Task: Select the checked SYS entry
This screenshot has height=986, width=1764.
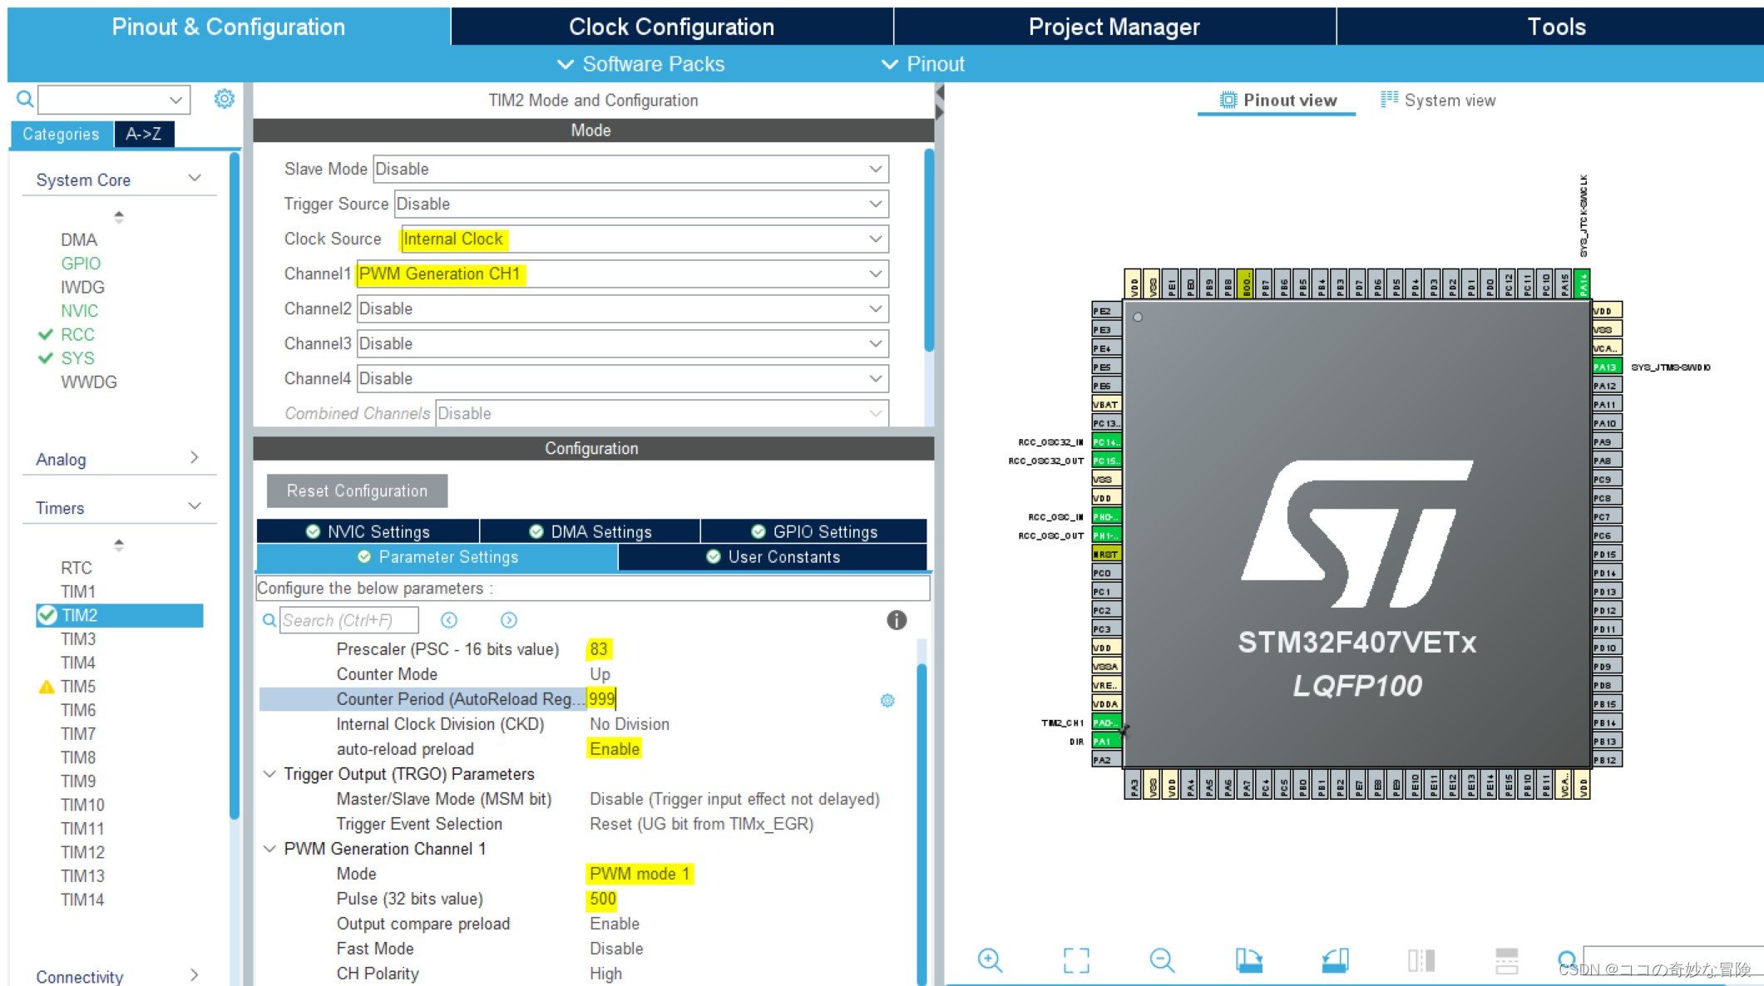Action: pos(77,358)
